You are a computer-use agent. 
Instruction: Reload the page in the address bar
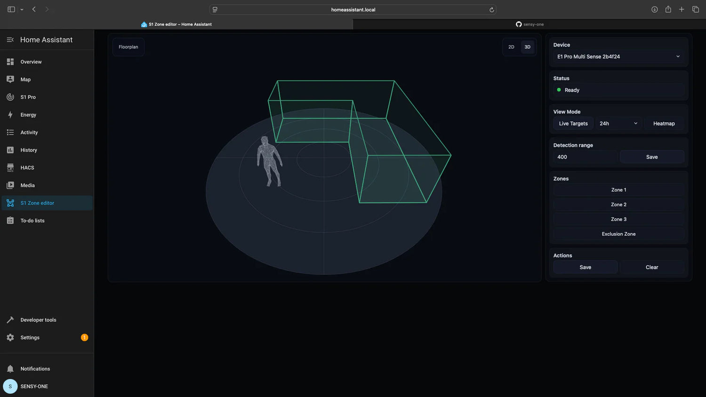pos(491,10)
